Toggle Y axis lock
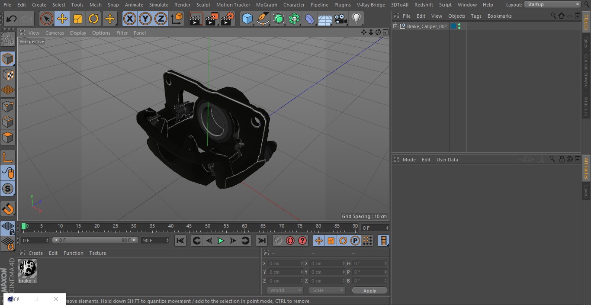Screen dimensions: 591x305 click(x=145, y=19)
